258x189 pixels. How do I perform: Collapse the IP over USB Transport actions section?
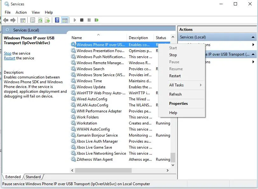pyautogui.click(x=253, y=54)
